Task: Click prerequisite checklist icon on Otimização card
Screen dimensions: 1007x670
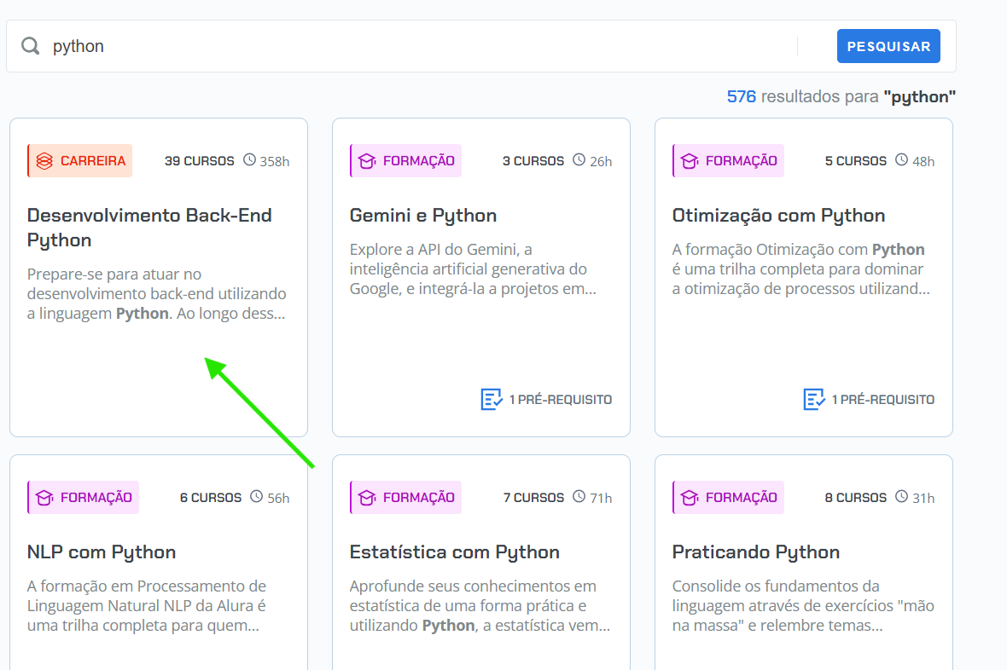Action: [814, 399]
